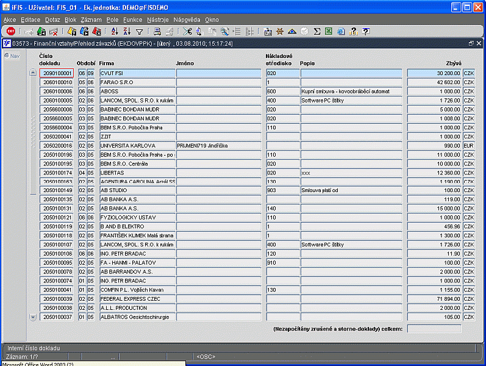The width and height of the screenshot is (486, 366).
Task: Click amount 42 602.00
Action: (434, 82)
